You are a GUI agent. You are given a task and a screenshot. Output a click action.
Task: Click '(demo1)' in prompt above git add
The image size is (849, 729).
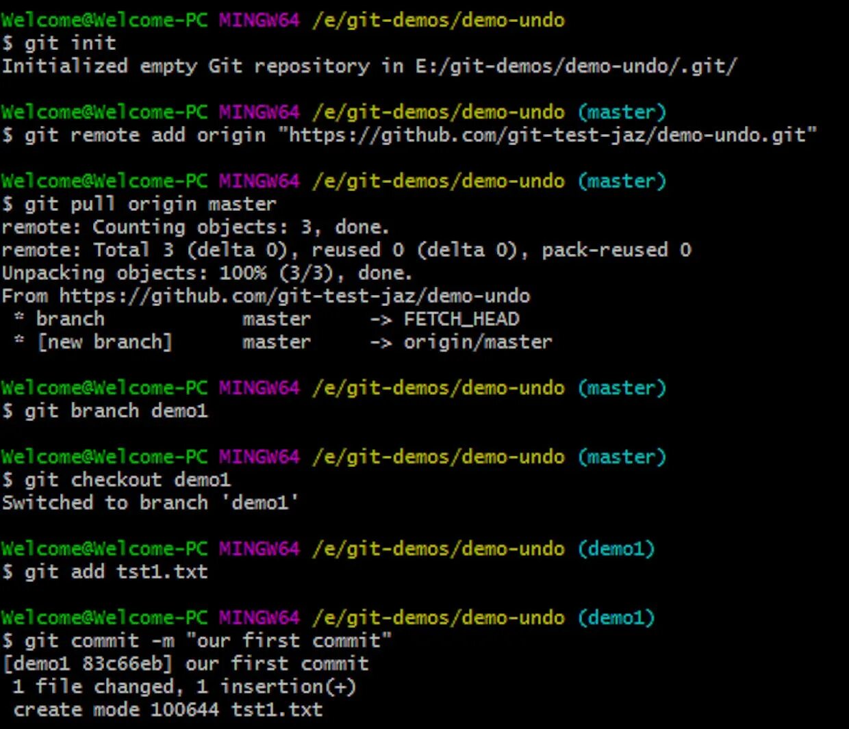click(x=616, y=548)
